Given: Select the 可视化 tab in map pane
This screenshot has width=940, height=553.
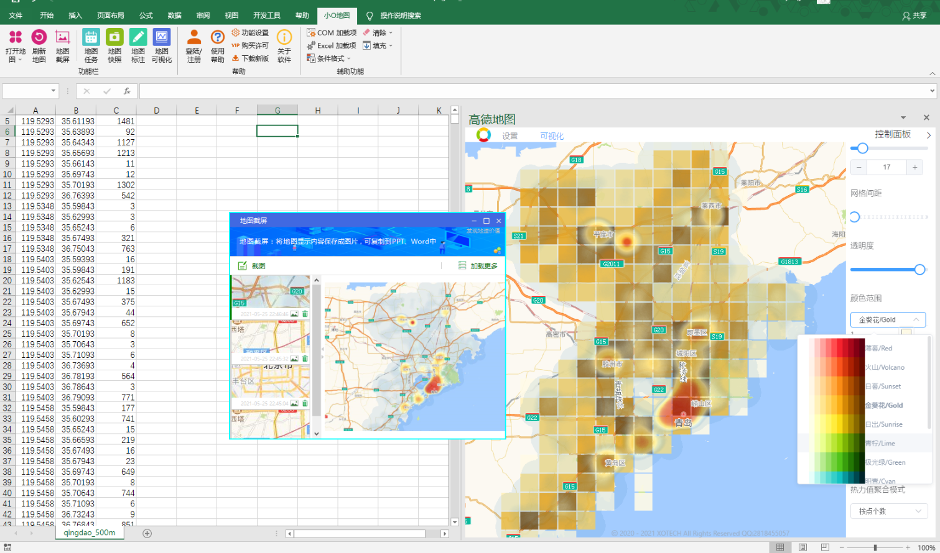Looking at the screenshot, I should tap(552, 136).
